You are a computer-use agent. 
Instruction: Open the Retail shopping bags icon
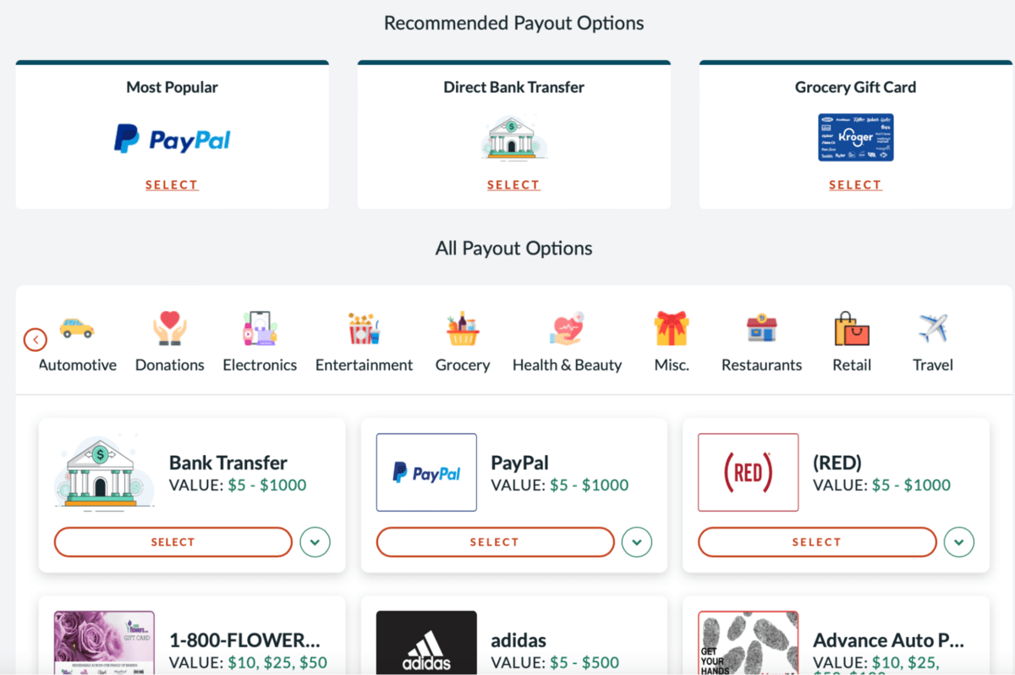click(x=852, y=329)
